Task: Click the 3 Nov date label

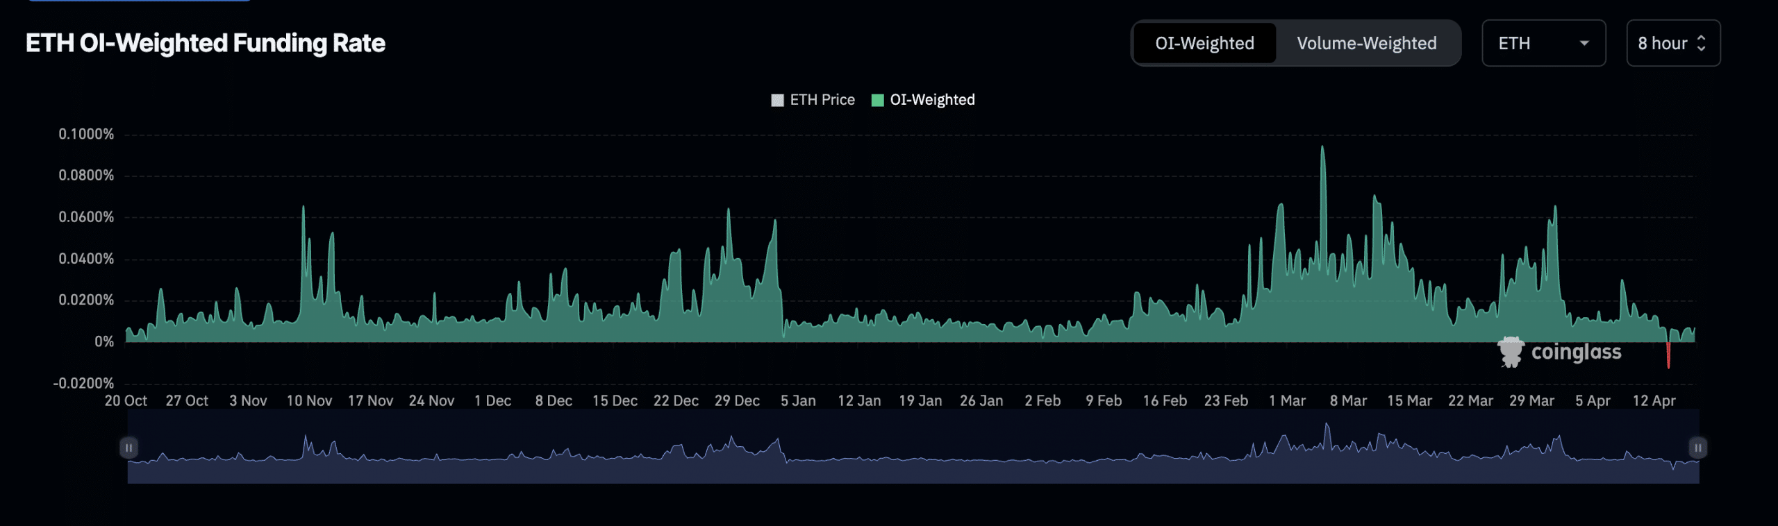Action: 248,401
